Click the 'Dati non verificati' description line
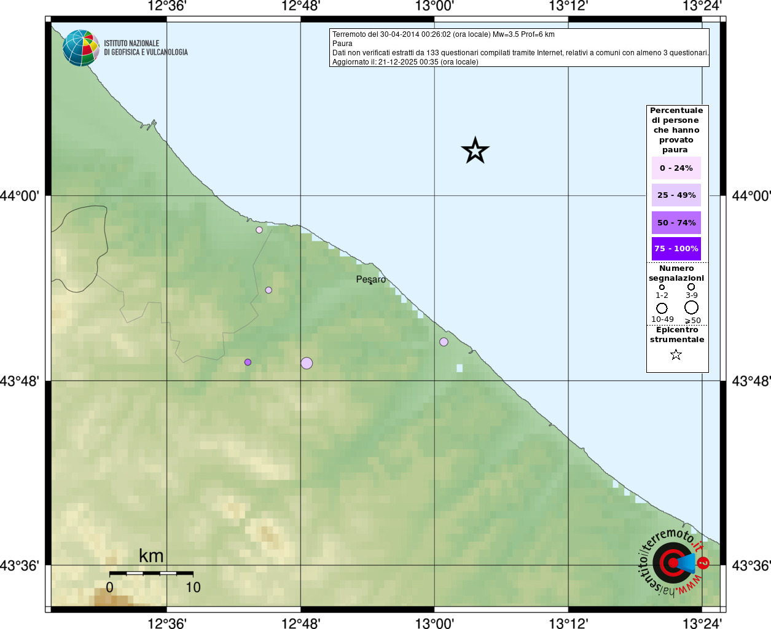Screen dimensions: 771x629 520,53
